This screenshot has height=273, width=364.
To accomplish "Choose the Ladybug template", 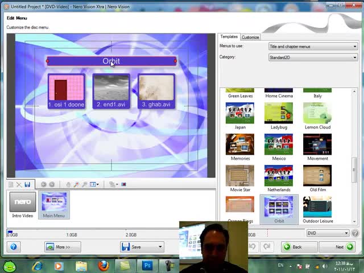I will pos(279,116).
